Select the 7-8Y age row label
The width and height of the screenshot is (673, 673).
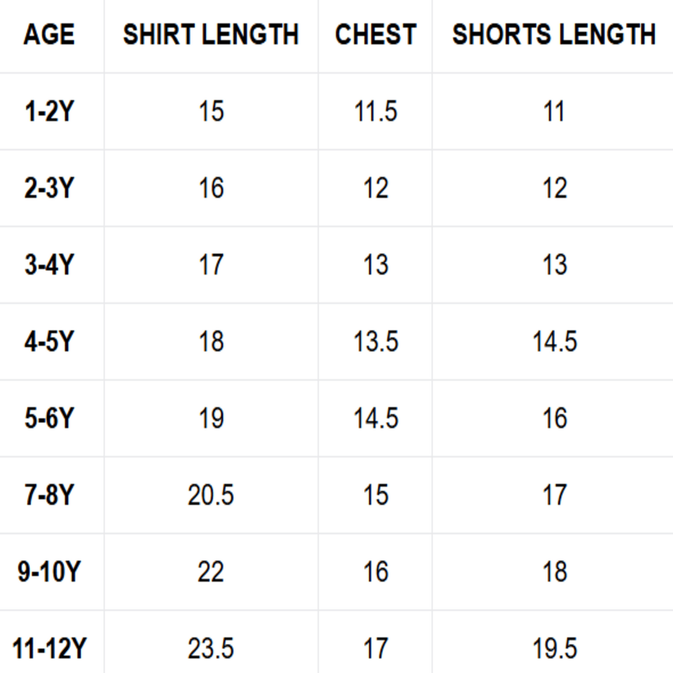[x=49, y=495]
